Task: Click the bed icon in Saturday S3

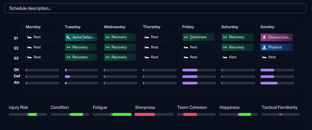Action: 225,57
